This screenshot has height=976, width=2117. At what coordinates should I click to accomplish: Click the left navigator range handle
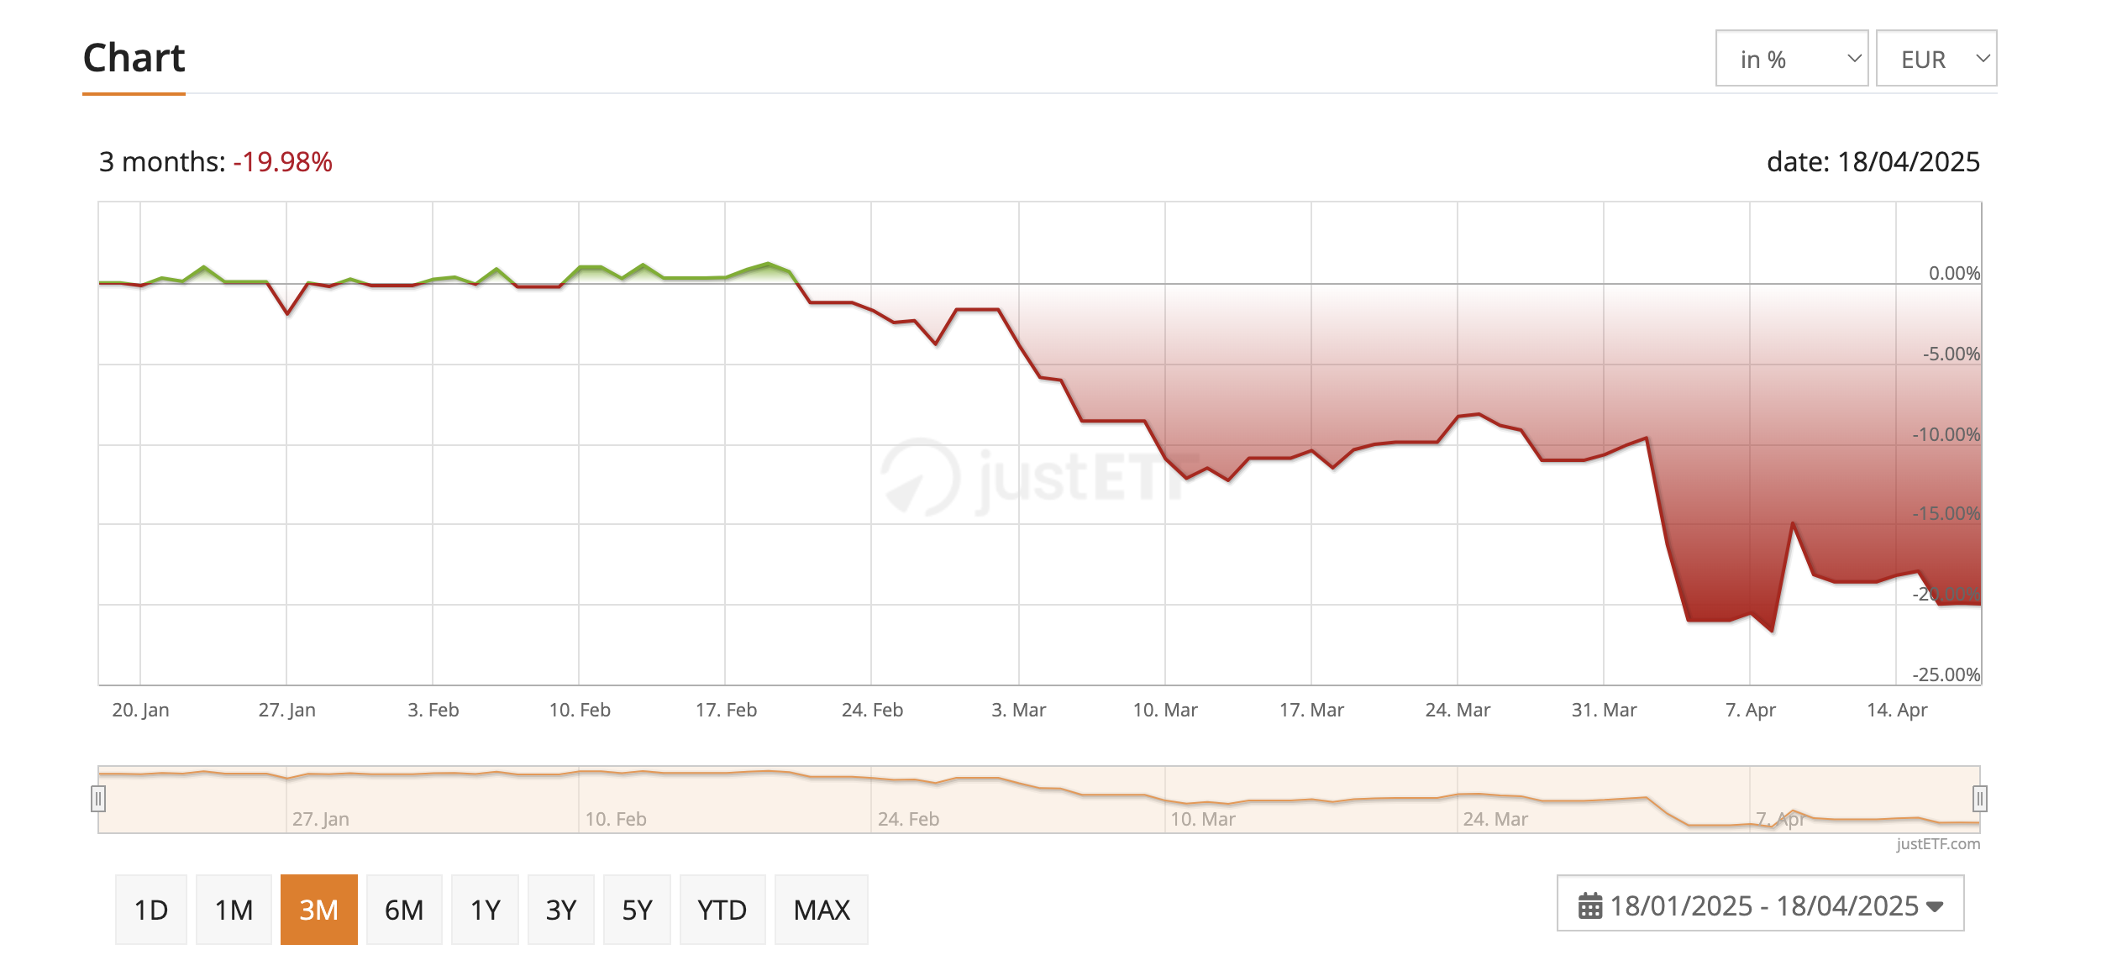[98, 799]
